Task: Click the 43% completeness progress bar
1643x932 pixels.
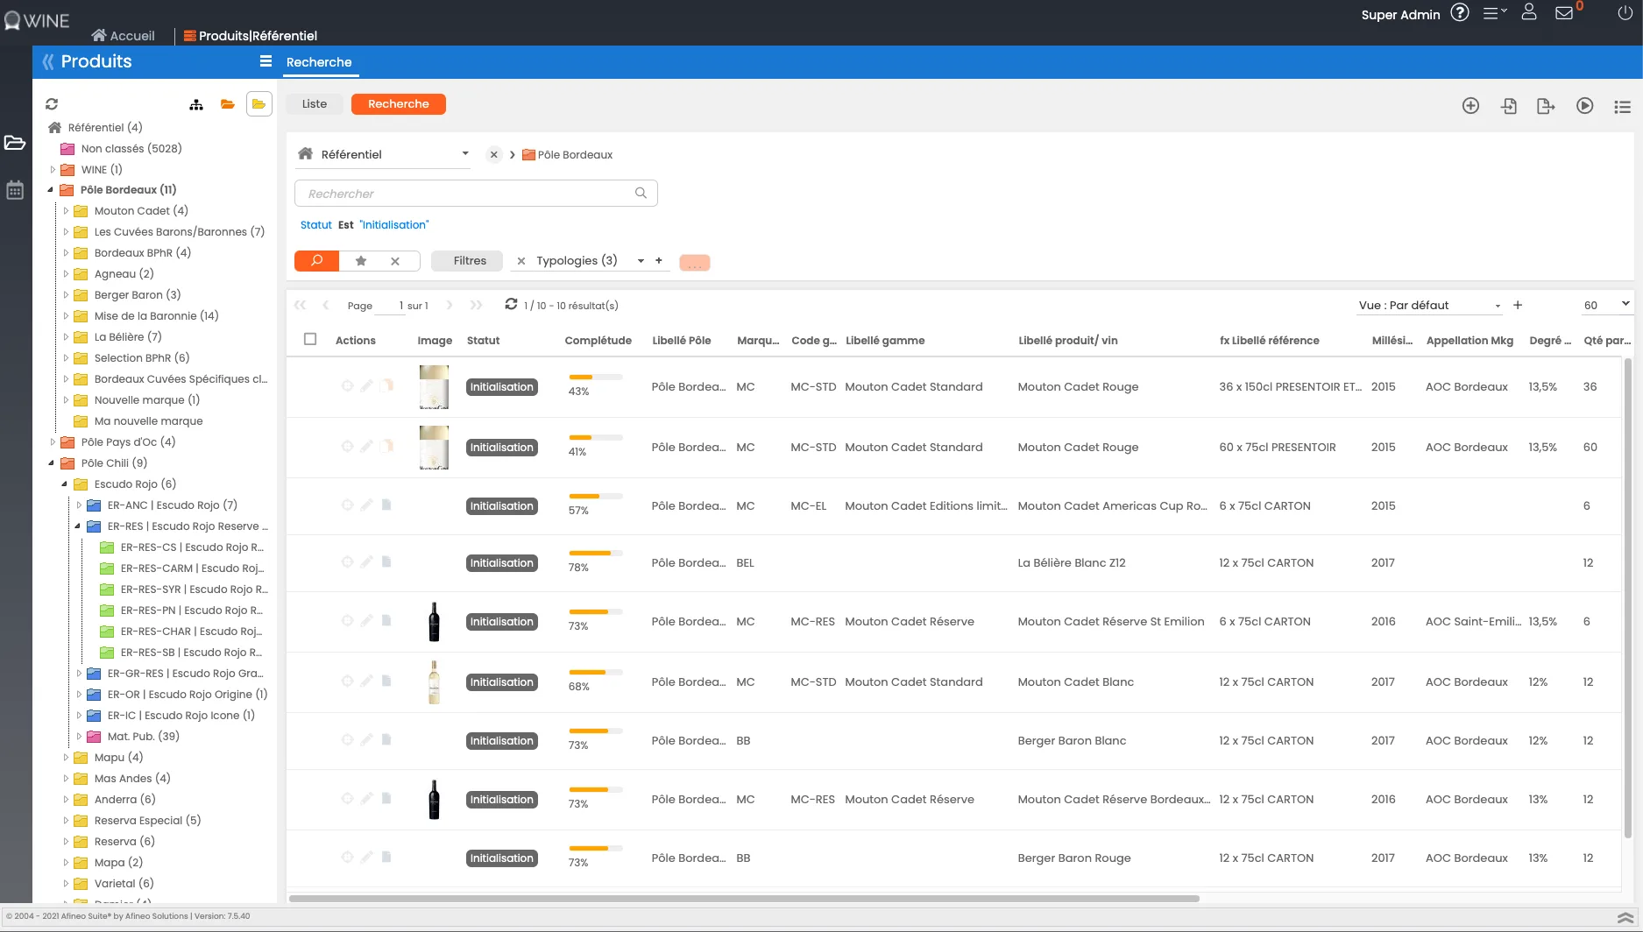Action: point(595,378)
